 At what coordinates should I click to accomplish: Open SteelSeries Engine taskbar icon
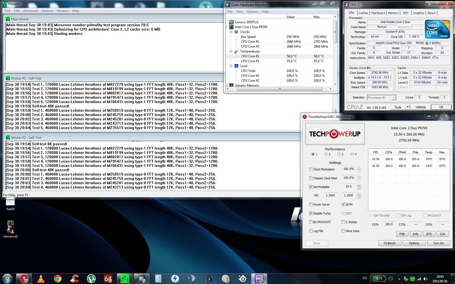click(x=242, y=279)
